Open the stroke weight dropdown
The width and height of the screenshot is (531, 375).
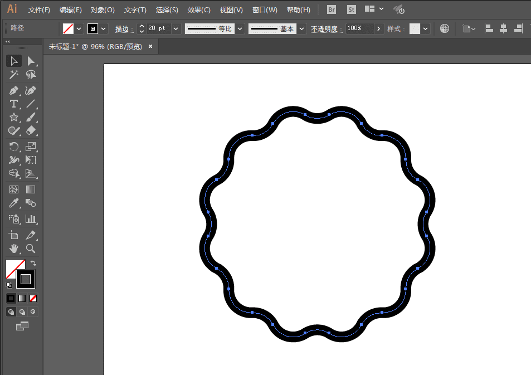point(176,28)
